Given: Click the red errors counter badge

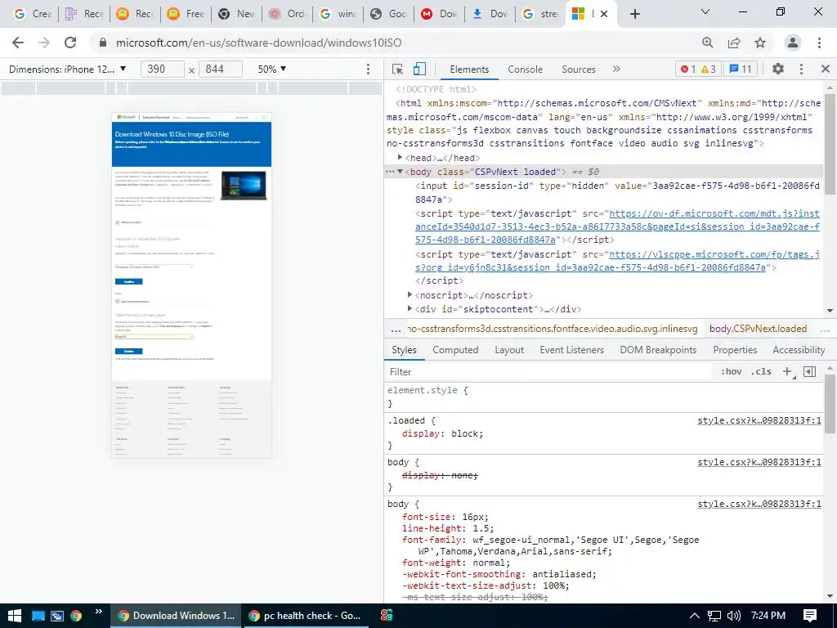Looking at the screenshot, I should [x=687, y=69].
